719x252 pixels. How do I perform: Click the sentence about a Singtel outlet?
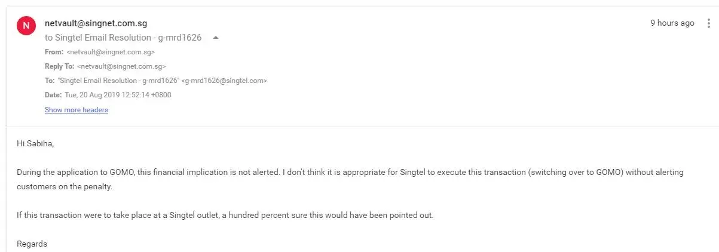pyautogui.click(x=225, y=215)
